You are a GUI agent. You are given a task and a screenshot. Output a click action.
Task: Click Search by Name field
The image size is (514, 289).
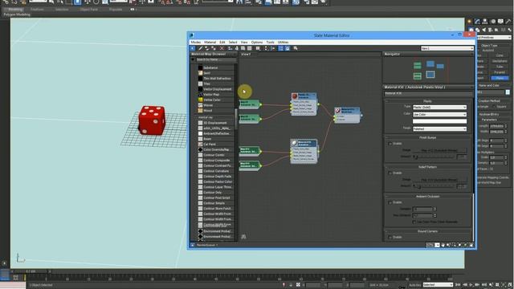click(216, 59)
